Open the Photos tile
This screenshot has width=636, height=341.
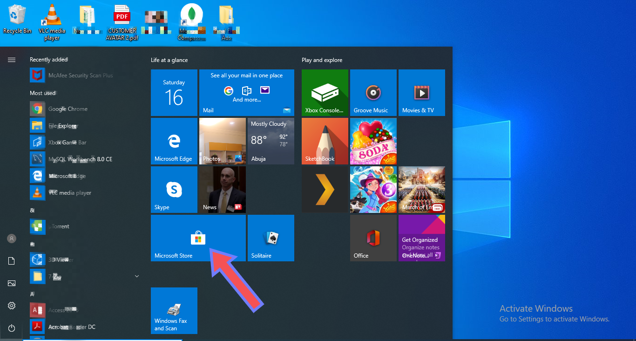click(x=223, y=141)
